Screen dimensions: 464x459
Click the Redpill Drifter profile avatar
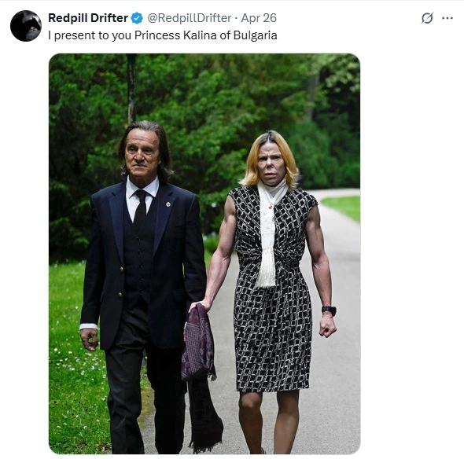click(x=26, y=26)
